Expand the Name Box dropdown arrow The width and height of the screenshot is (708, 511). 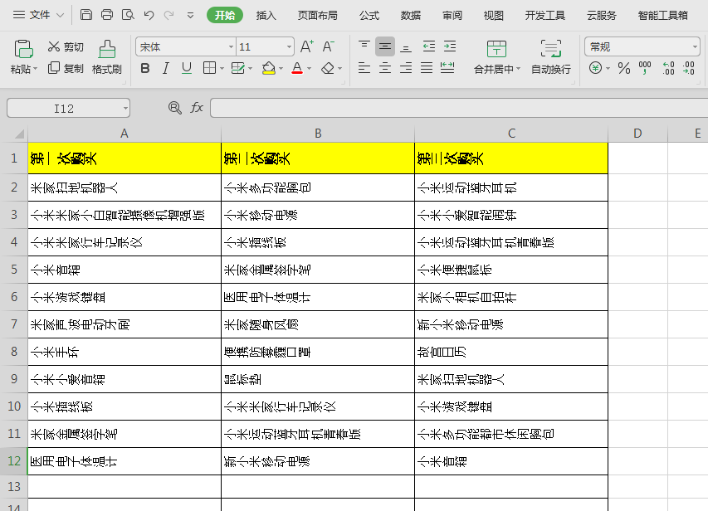[125, 109]
